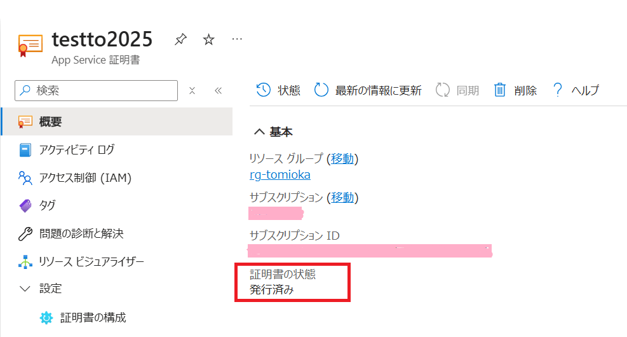Open the タグ menu item
The image size is (627, 337).
(47, 205)
